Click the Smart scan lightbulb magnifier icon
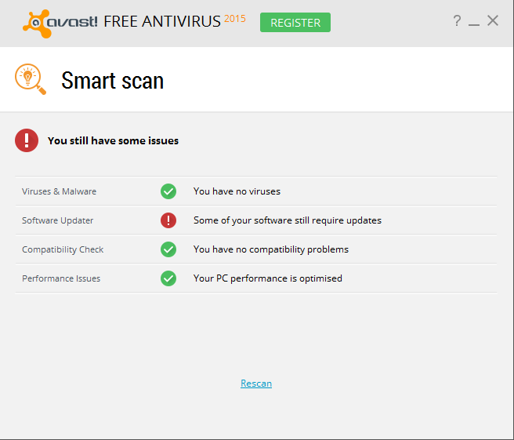Viewport: 514px width, 440px height. [x=30, y=79]
